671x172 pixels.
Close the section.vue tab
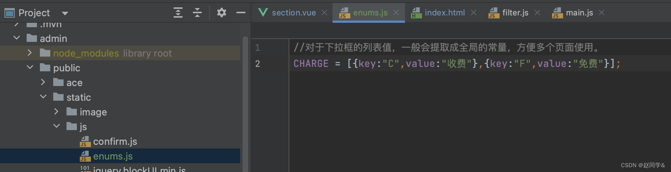click(324, 12)
